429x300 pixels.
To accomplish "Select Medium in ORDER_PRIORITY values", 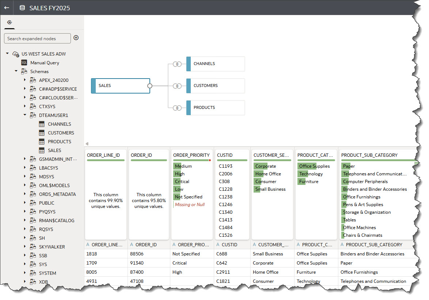I will (183, 166).
